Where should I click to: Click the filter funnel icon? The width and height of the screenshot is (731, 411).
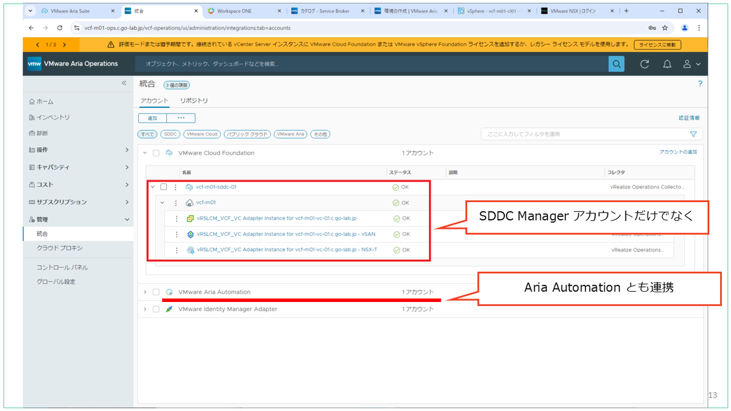[x=693, y=134]
